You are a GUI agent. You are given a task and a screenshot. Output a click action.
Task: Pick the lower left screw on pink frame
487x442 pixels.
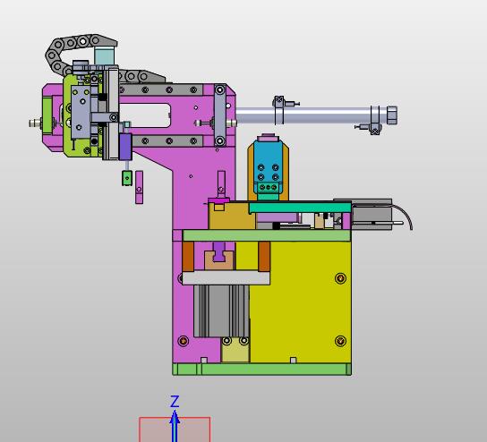point(184,341)
